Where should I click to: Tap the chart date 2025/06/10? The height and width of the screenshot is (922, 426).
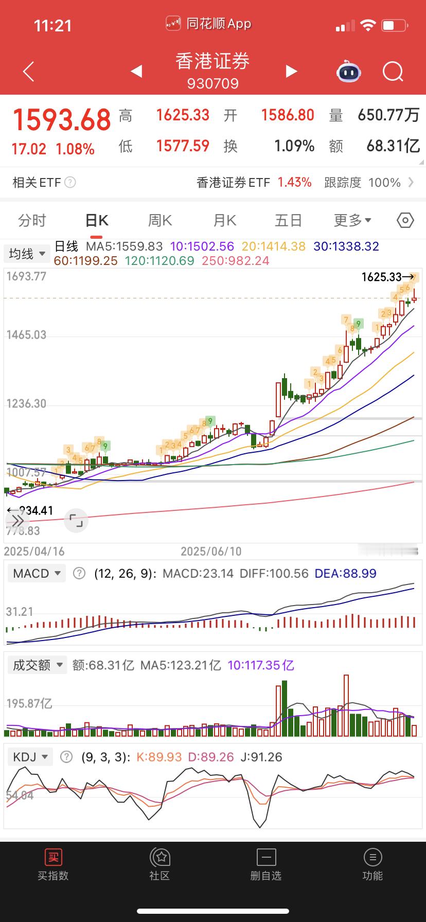tap(211, 551)
